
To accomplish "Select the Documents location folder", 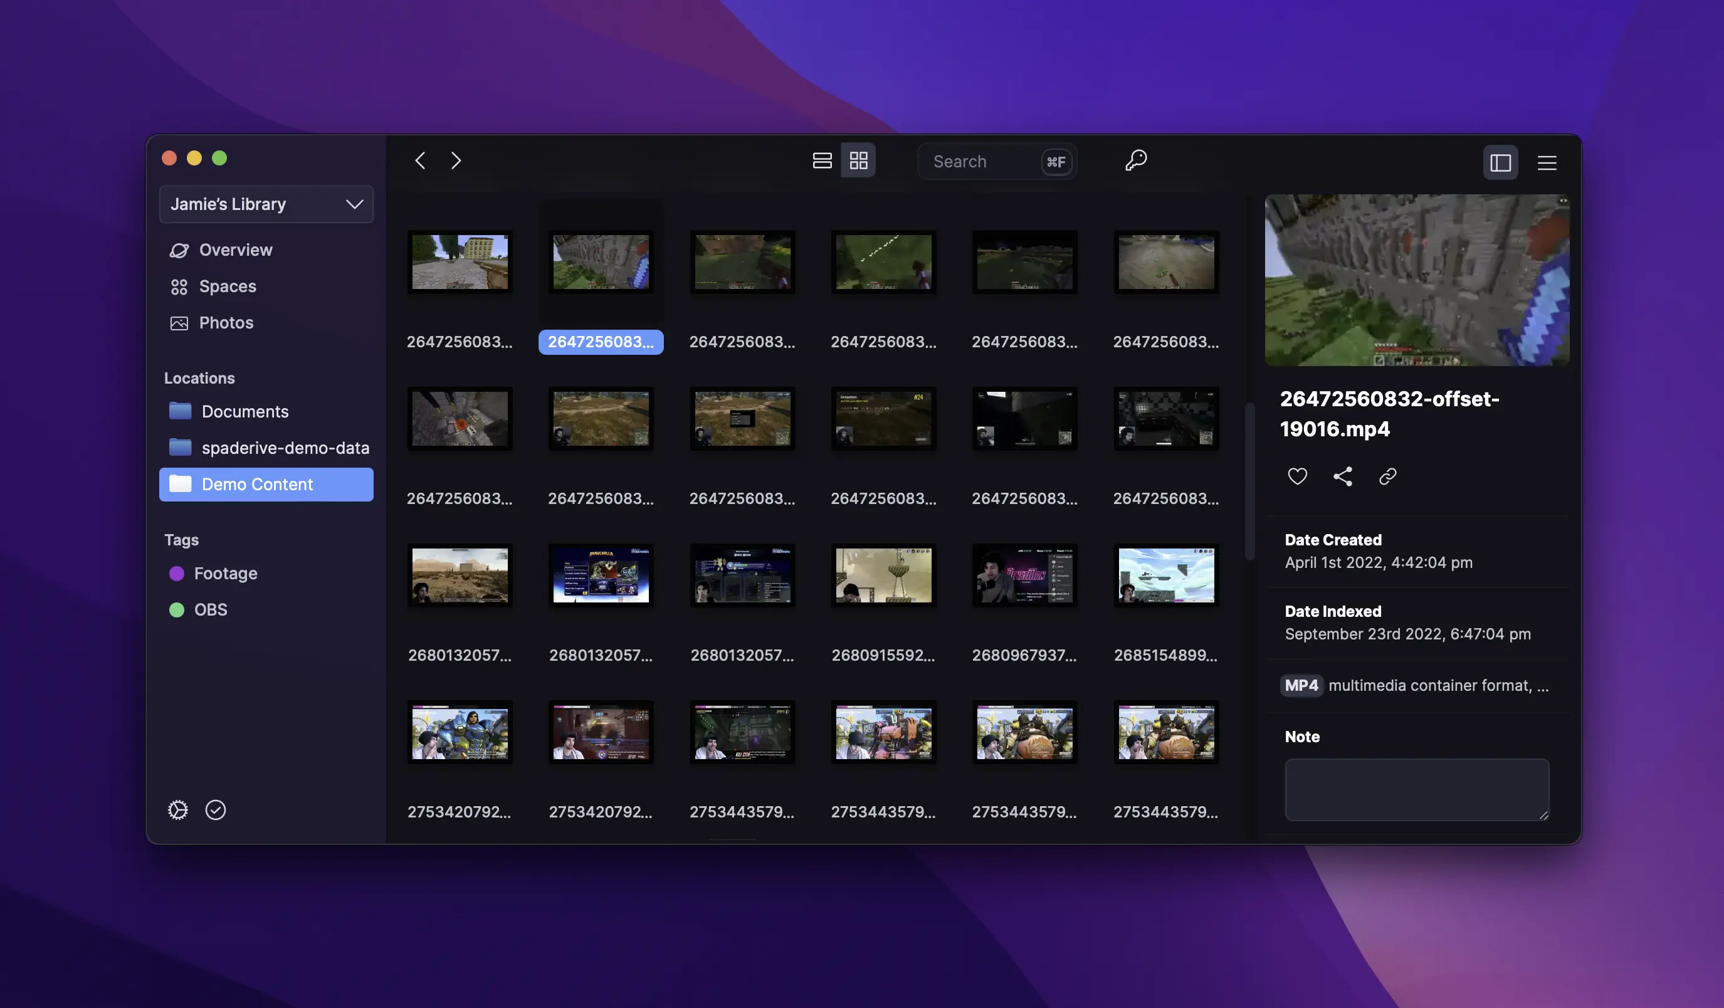I will click(244, 412).
